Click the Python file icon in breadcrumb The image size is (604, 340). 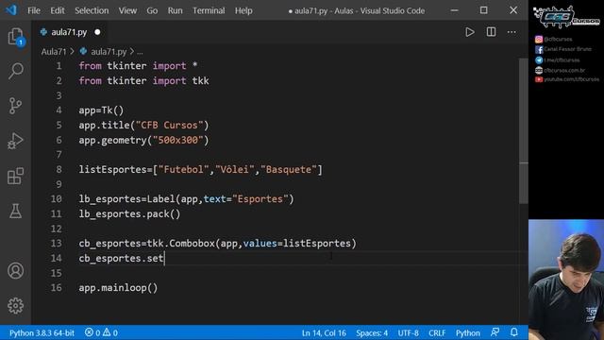[83, 51]
